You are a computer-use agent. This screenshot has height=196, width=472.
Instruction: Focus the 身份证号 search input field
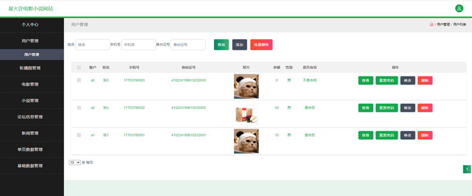click(188, 45)
